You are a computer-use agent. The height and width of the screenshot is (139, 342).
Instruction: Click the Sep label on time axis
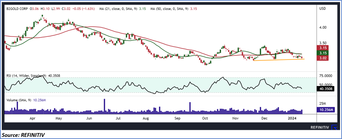click(x=178, y=118)
